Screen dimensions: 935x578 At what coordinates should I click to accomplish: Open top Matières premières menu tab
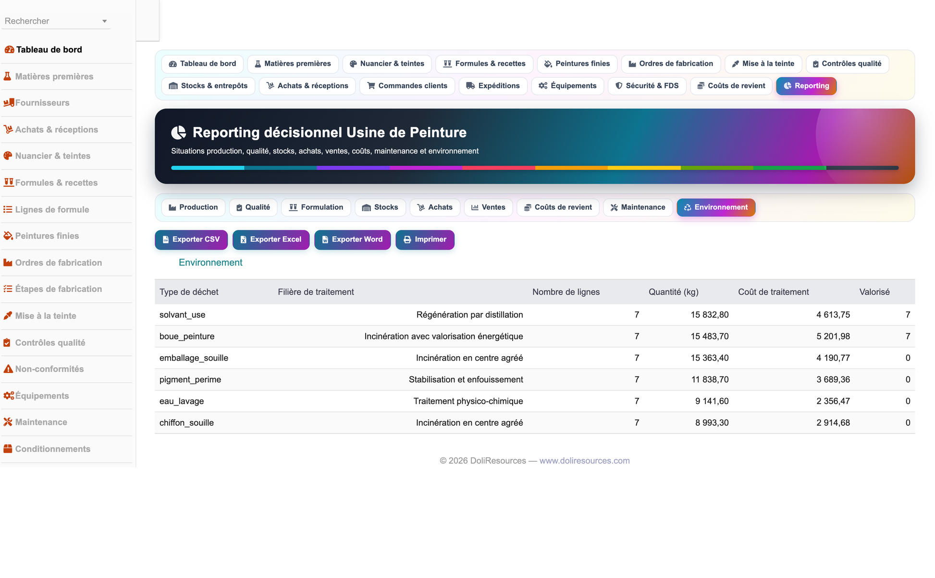click(293, 64)
